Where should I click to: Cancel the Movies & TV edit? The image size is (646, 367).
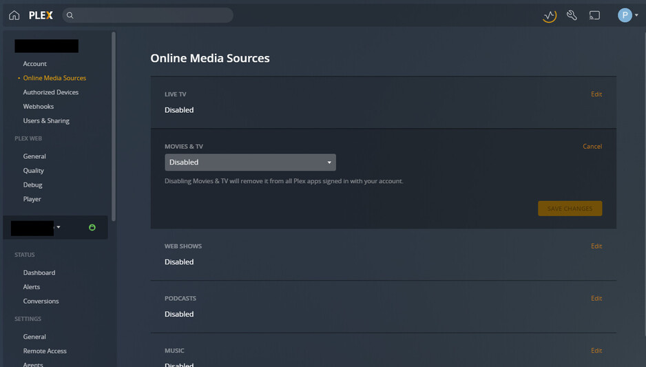coord(592,147)
